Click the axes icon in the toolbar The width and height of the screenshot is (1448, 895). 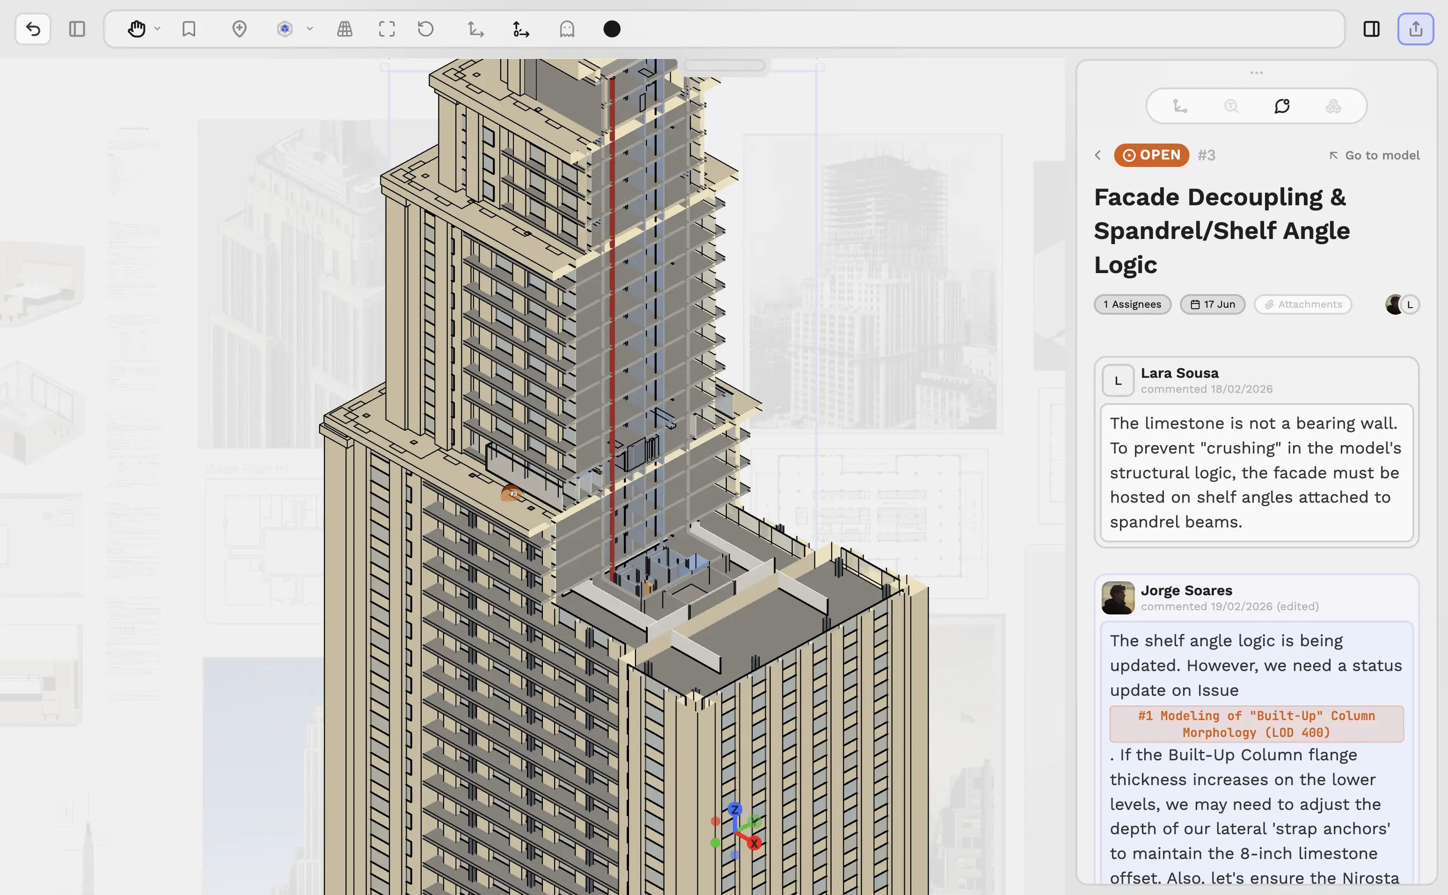tap(476, 29)
